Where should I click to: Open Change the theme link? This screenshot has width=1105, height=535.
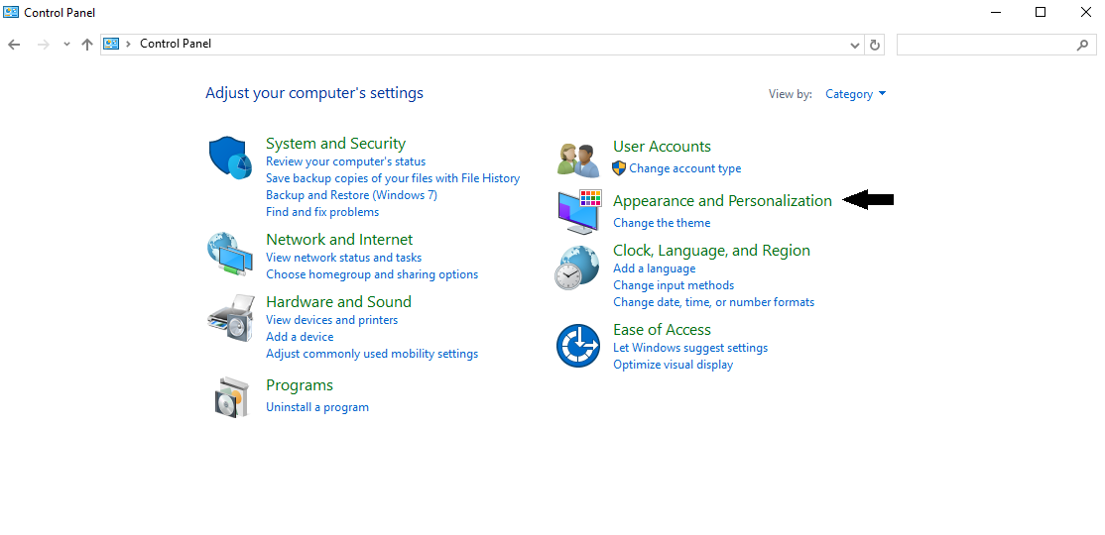pyautogui.click(x=662, y=223)
